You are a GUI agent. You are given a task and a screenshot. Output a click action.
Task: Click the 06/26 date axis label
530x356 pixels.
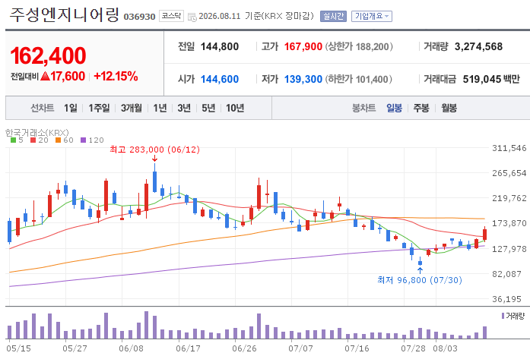pos(244,348)
